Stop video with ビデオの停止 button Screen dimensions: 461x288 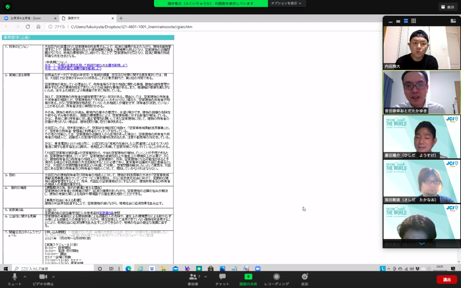pos(44,278)
